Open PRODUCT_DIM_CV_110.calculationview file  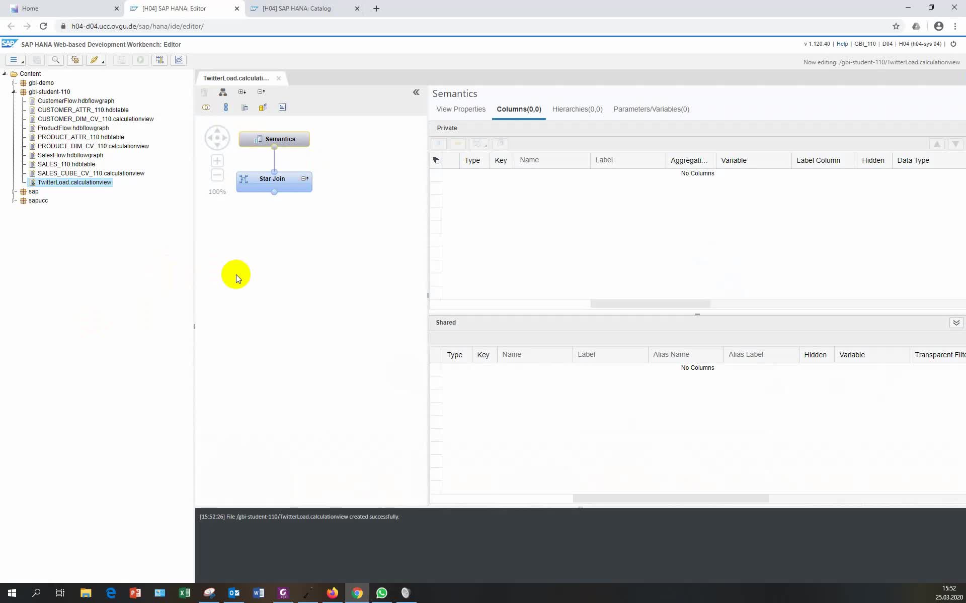tap(93, 146)
